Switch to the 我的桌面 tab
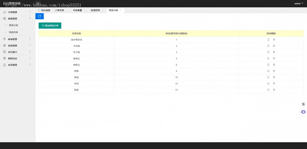 44,10
